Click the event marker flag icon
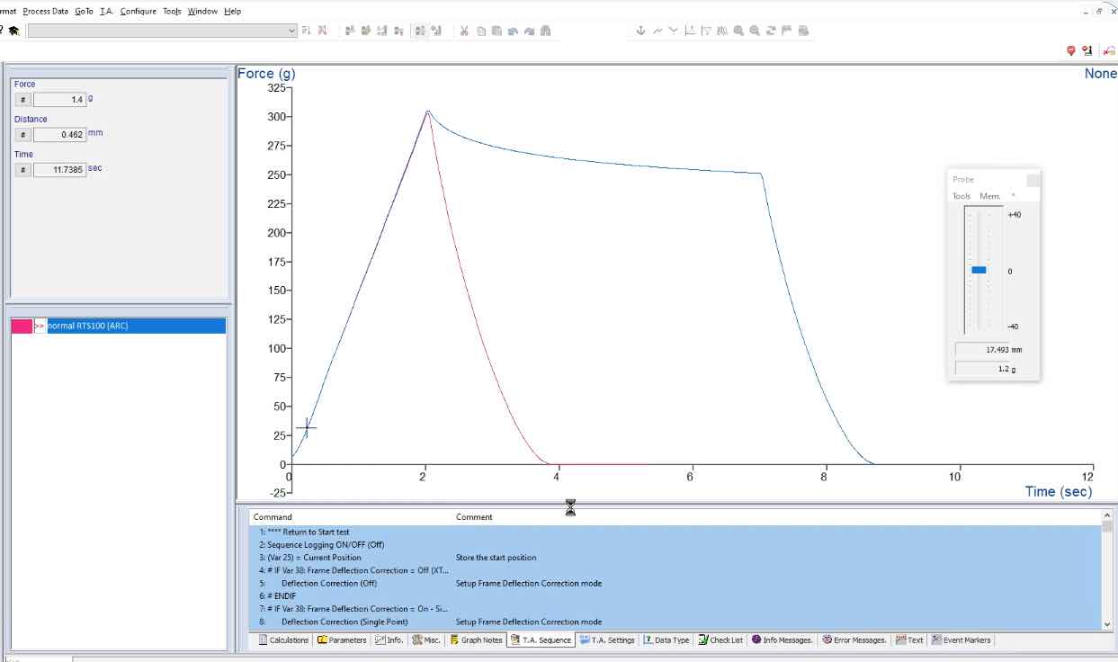 (788, 30)
